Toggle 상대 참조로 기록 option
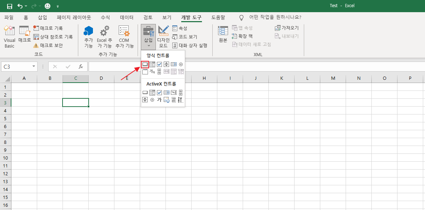This screenshot has height=210, width=425. pyautogui.click(x=53, y=36)
